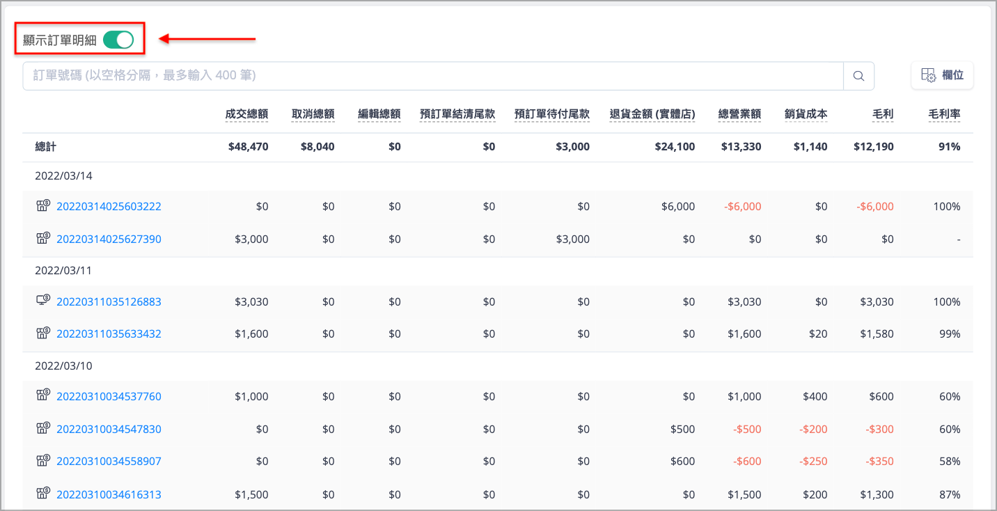This screenshot has height=511, width=997.
Task: Click the store icon beside order 20220311035633432
Action: tap(43, 333)
